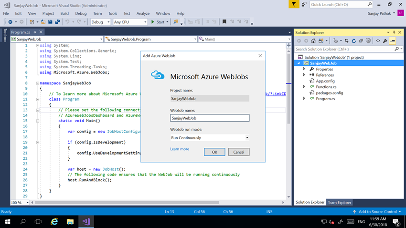Click the Save All toolbar icon

57,22
